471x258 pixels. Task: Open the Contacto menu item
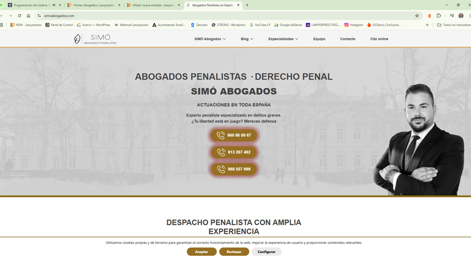pyautogui.click(x=347, y=39)
